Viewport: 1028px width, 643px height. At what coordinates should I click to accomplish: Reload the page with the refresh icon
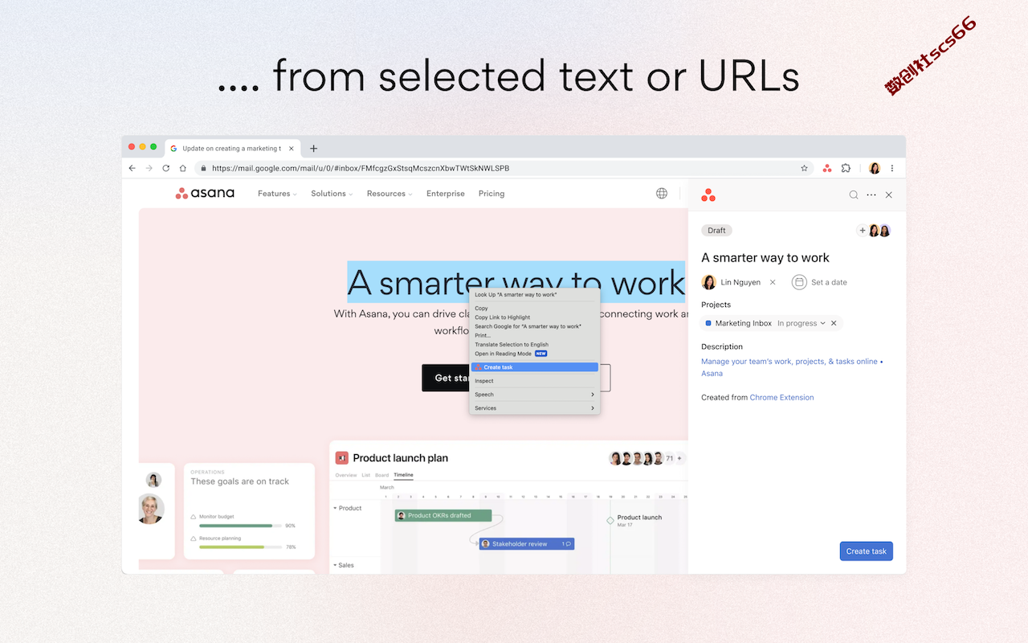coord(166,169)
